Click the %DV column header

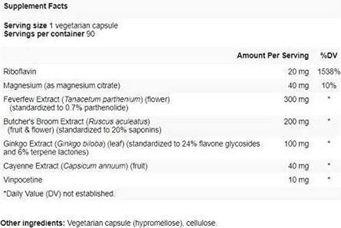coord(328,56)
